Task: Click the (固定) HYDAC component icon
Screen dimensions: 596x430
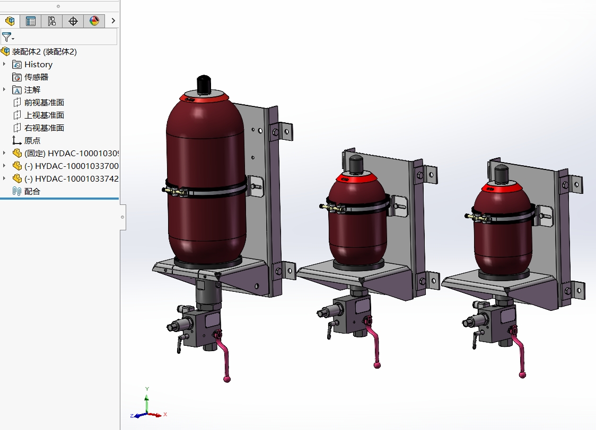Action: tap(17, 154)
